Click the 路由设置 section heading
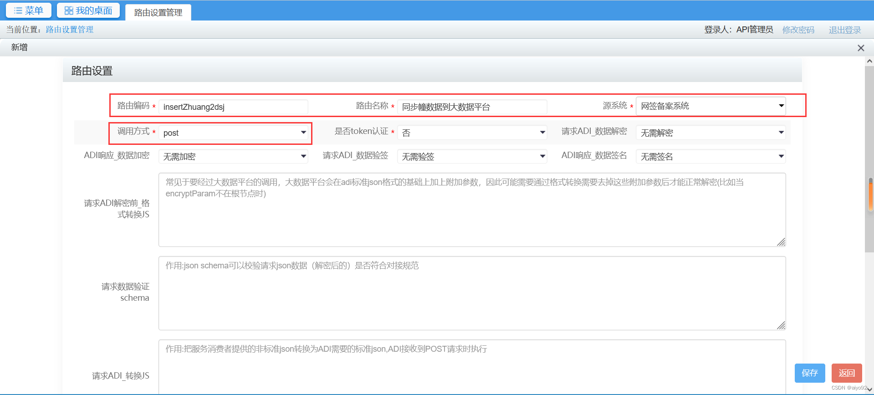The height and width of the screenshot is (395, 874). (x=92, y=71)
